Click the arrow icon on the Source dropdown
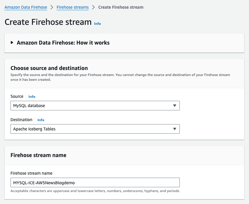Viewport: 249px width, 204px height. pos(175,106)
